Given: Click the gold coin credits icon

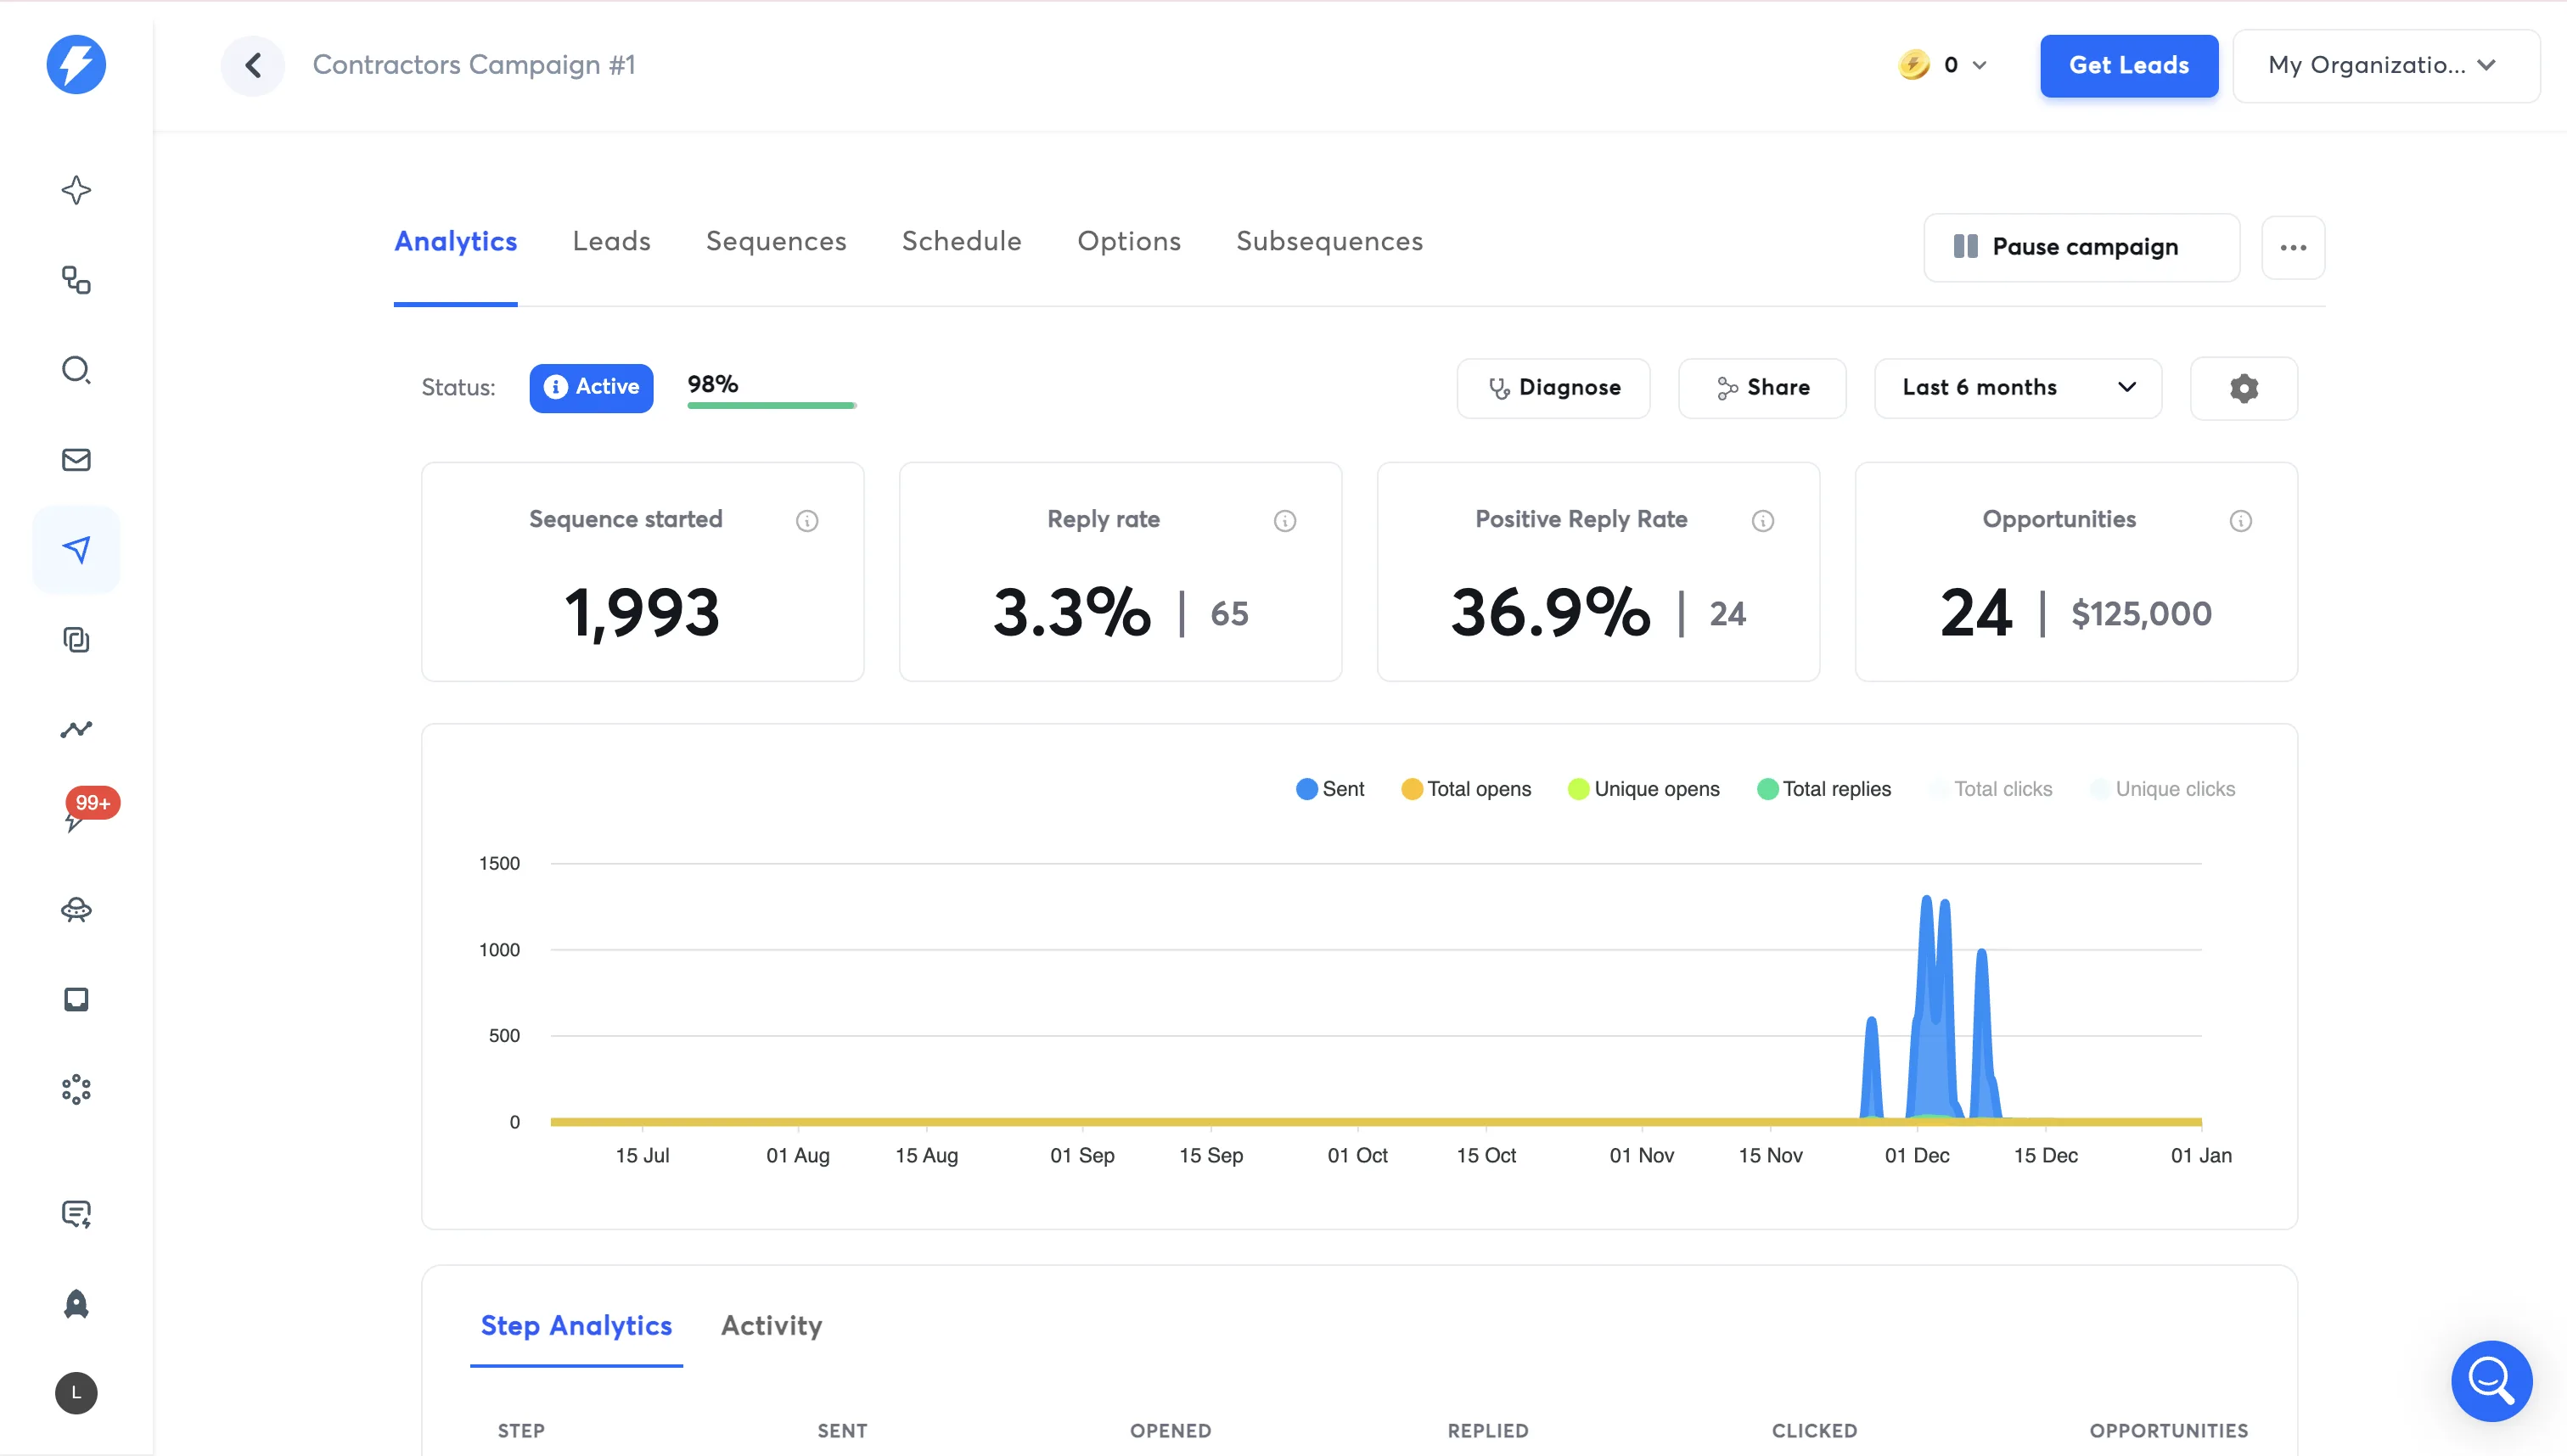Looking at the screenshot, I should coord(1913,65).
